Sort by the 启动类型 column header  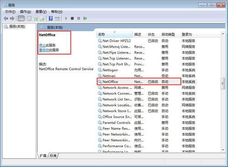(x=170, y=34)
